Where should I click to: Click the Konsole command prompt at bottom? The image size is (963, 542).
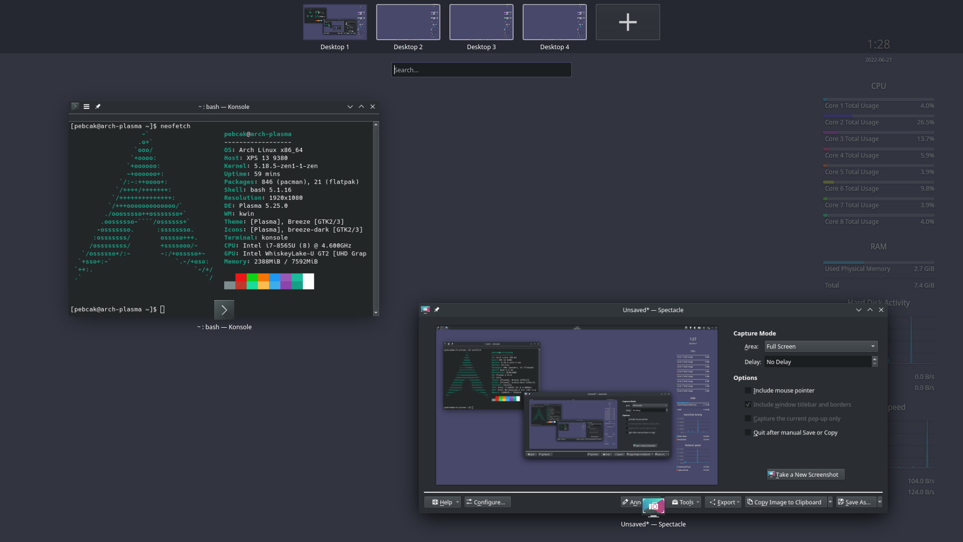point(117,309)
